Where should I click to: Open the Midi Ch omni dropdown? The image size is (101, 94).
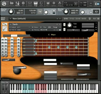pyautogui.click(x=20, y=30)
